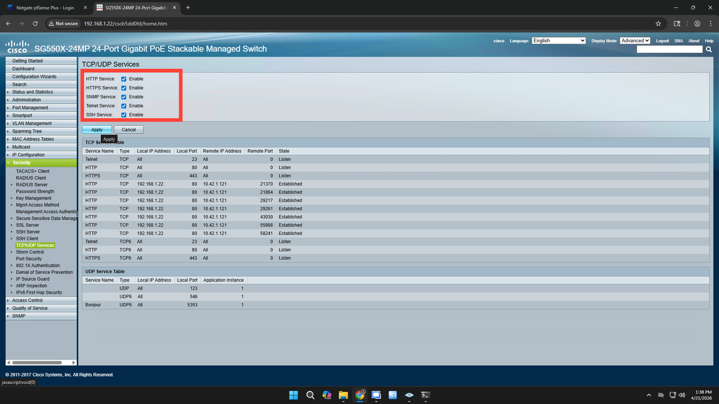Open File Explorer from the taskbar
The image size is (719, 404).
(343, 395)
